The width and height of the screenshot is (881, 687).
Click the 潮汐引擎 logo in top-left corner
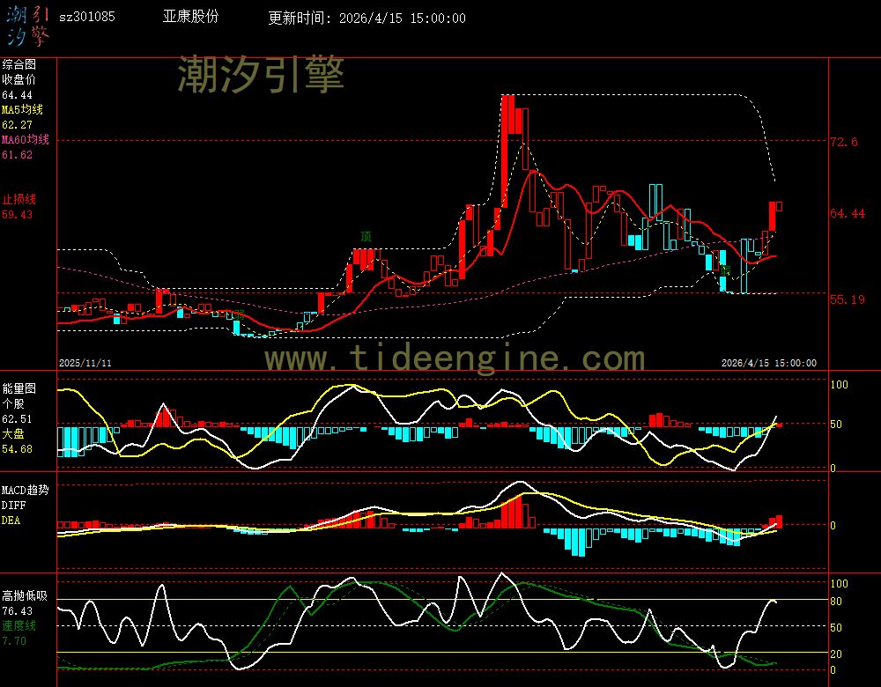[27, 24]
